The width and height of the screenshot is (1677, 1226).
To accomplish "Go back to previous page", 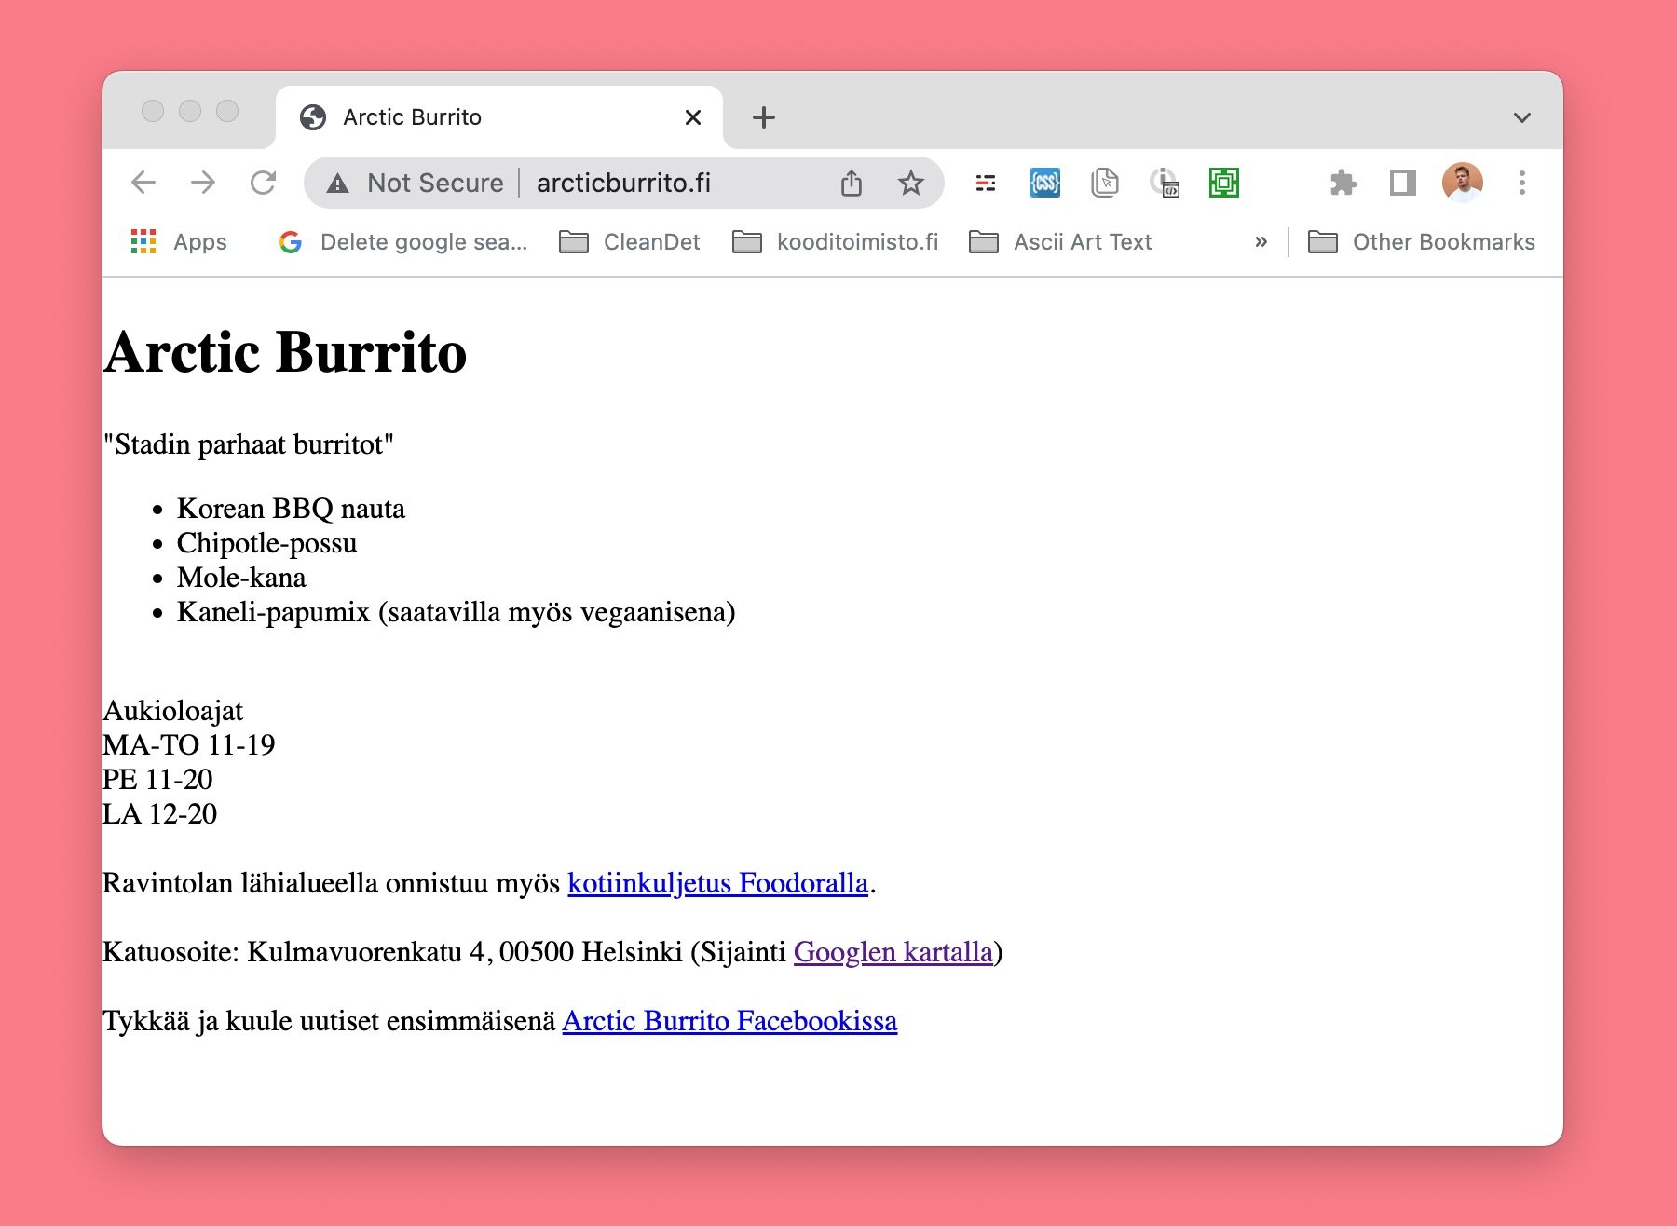I will tap(143, 183).
